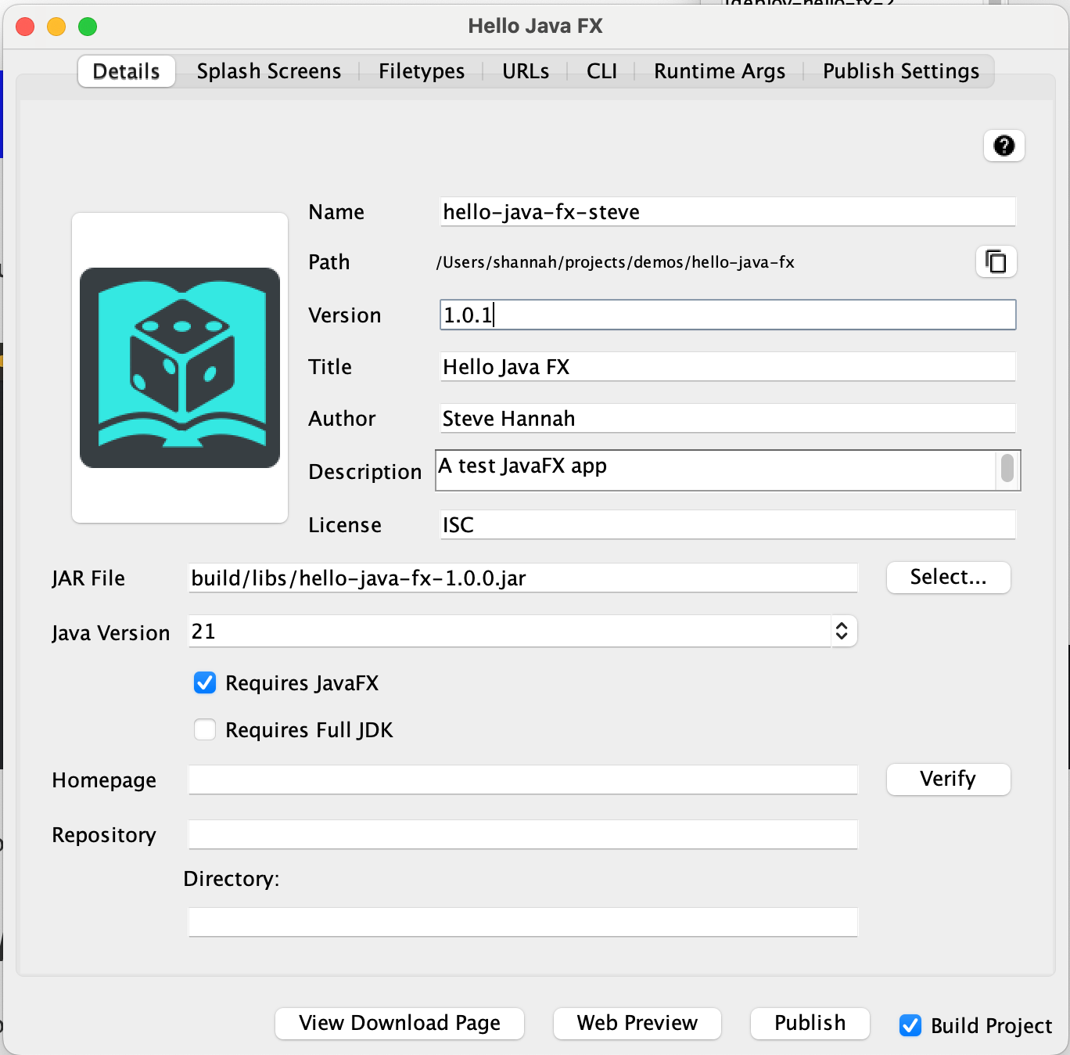Switch to the Publish Settings tab

point(901,71)
